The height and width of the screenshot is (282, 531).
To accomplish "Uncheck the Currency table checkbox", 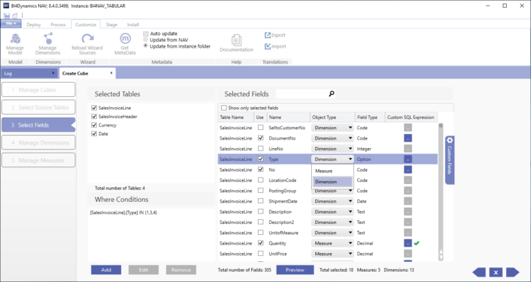I will click(x=94, y=125).
